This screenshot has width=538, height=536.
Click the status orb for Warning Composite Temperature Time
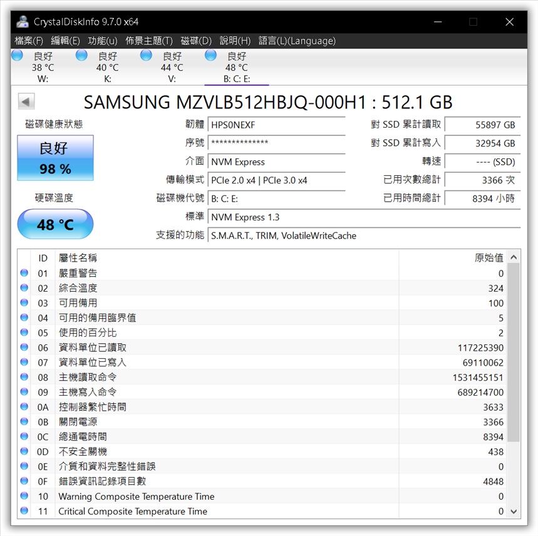[24, 496]
